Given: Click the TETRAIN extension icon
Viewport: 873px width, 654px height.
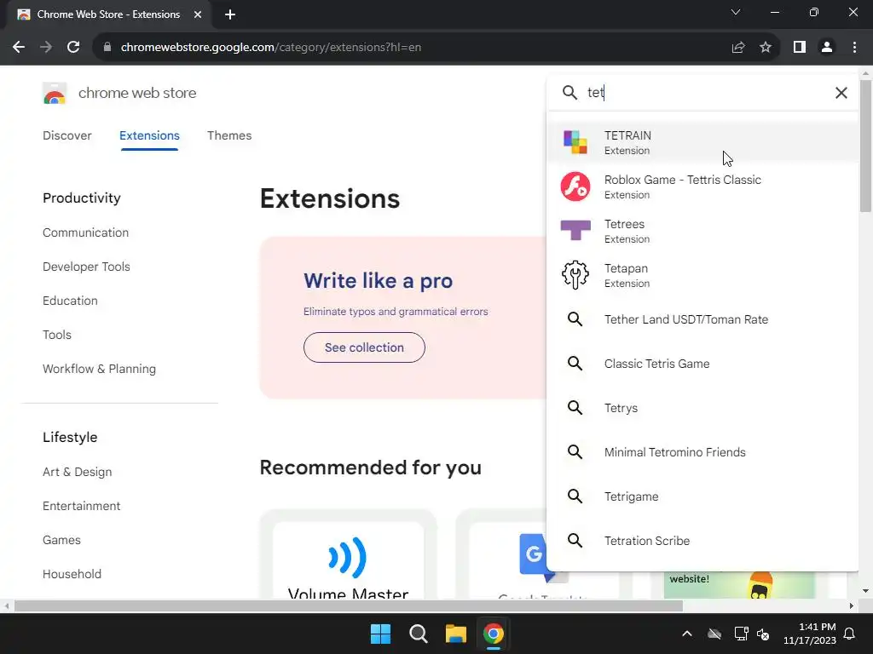Looking at the screenshot, I should (575, 142).
